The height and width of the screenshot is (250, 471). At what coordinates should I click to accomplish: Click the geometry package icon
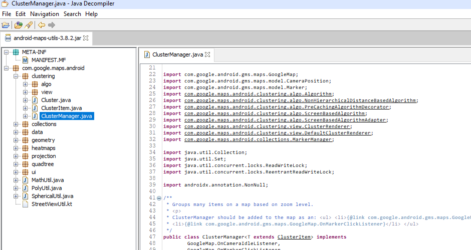[26, 140]
